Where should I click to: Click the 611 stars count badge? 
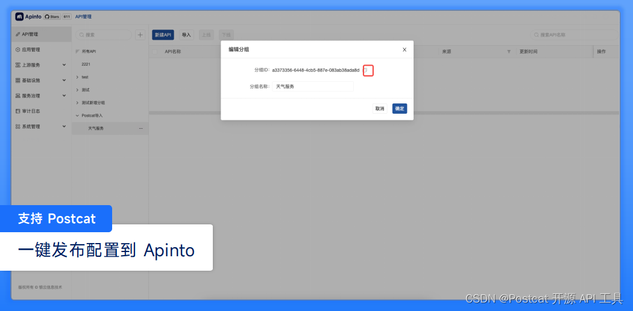click(x=67, y=17)
